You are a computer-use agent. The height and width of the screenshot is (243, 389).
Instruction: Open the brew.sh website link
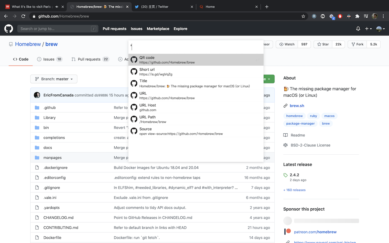pyautogui.click(x=297, y=106)
